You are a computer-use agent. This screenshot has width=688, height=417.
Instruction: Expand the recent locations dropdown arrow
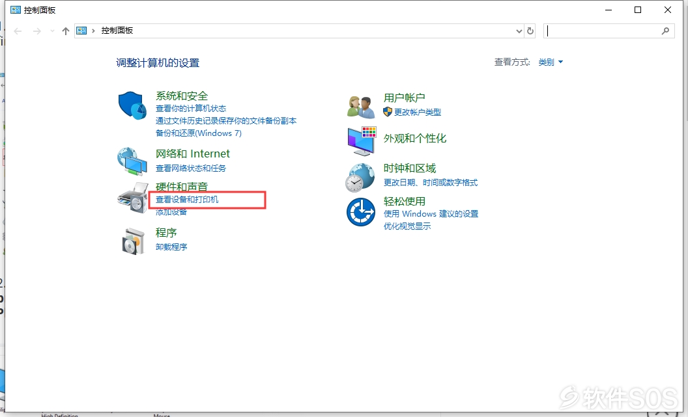click(53, 31)
